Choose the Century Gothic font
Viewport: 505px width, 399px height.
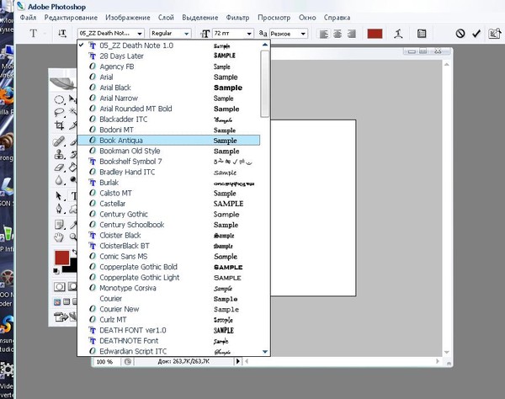(x=169, y=214)
